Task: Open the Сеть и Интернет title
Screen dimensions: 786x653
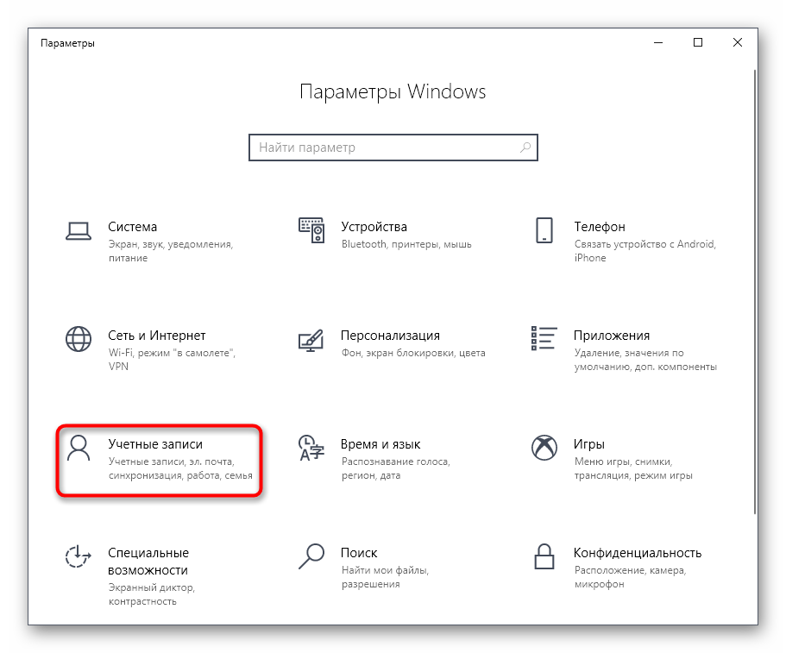Action: click(156, 336)
